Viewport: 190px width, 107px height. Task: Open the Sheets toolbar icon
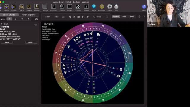[x=29, y=7]
